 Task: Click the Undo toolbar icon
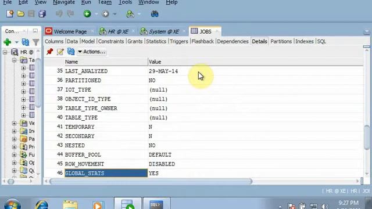59,14
